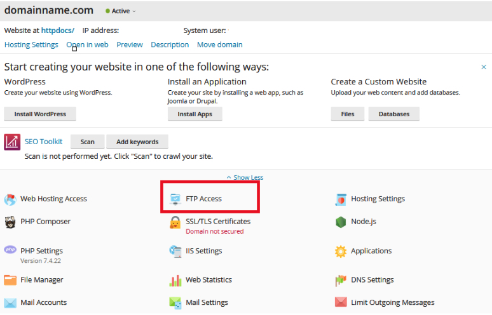
Task: Click the Version 7.4.22 text
Action: tap(41, 261)
